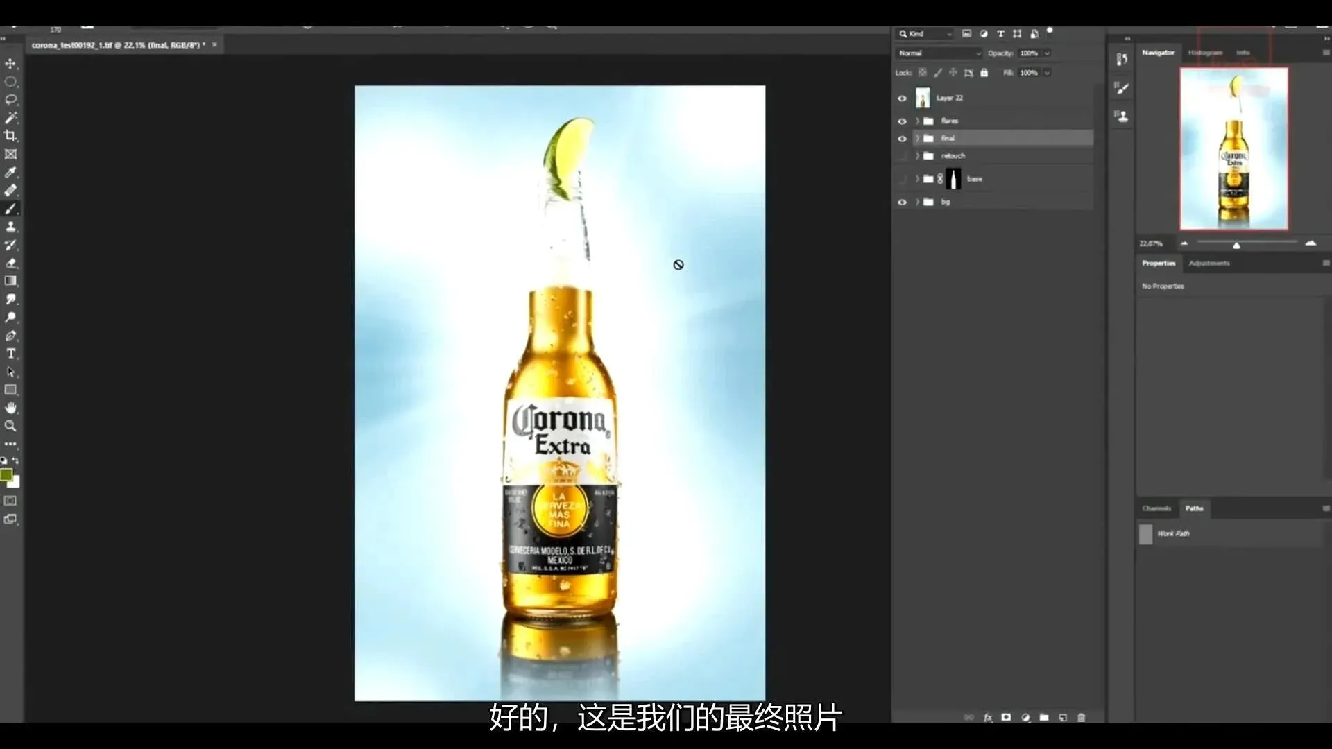This screenshot has height=749, width=1332.
Task: Select the Healing Brush tool
Action: (x=10, y=190)
